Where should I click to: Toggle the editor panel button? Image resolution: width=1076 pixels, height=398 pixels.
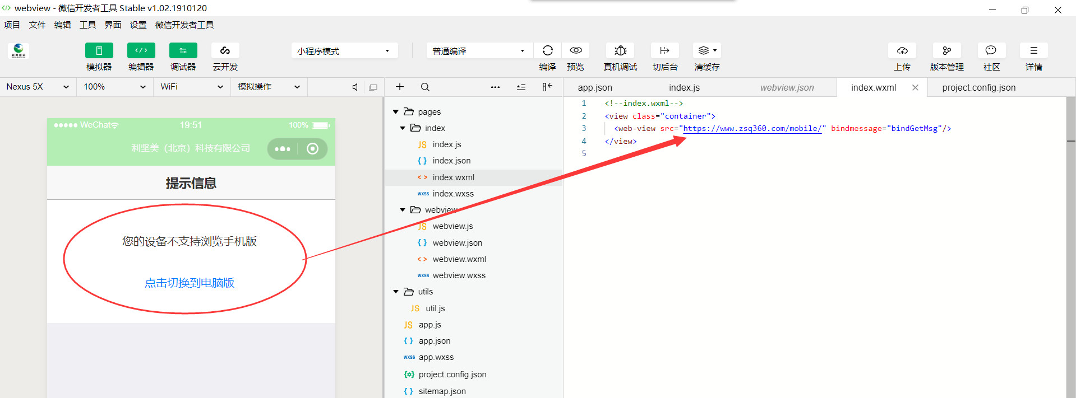click(x=141, y=50)
